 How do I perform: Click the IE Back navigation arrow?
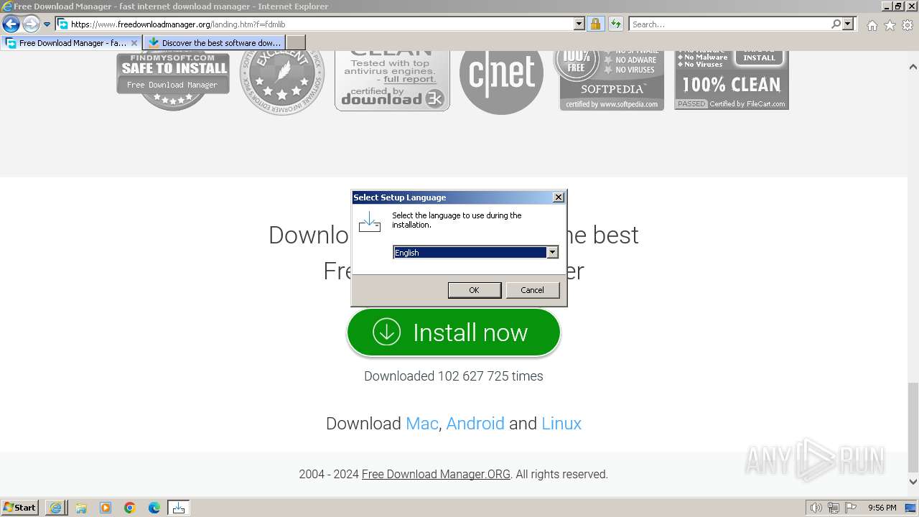(11, 24)
